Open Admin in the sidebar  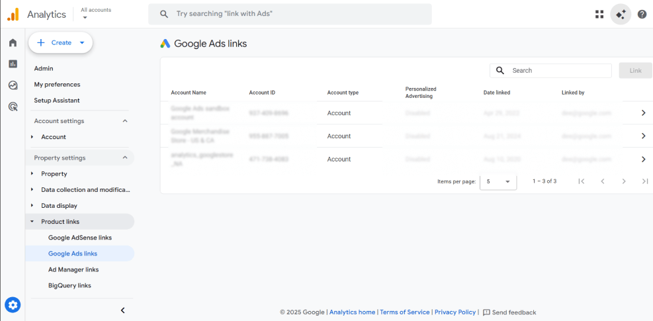pos(44,68)
